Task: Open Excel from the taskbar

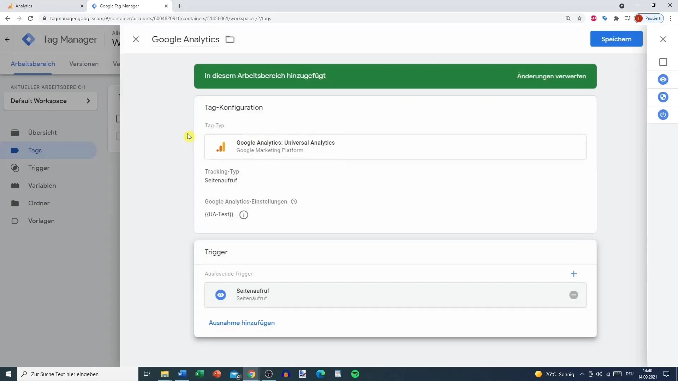Action: [x=200, y=374]
